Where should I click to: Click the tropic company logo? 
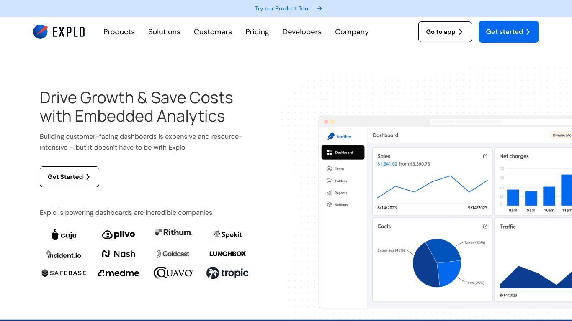(227, 273)
